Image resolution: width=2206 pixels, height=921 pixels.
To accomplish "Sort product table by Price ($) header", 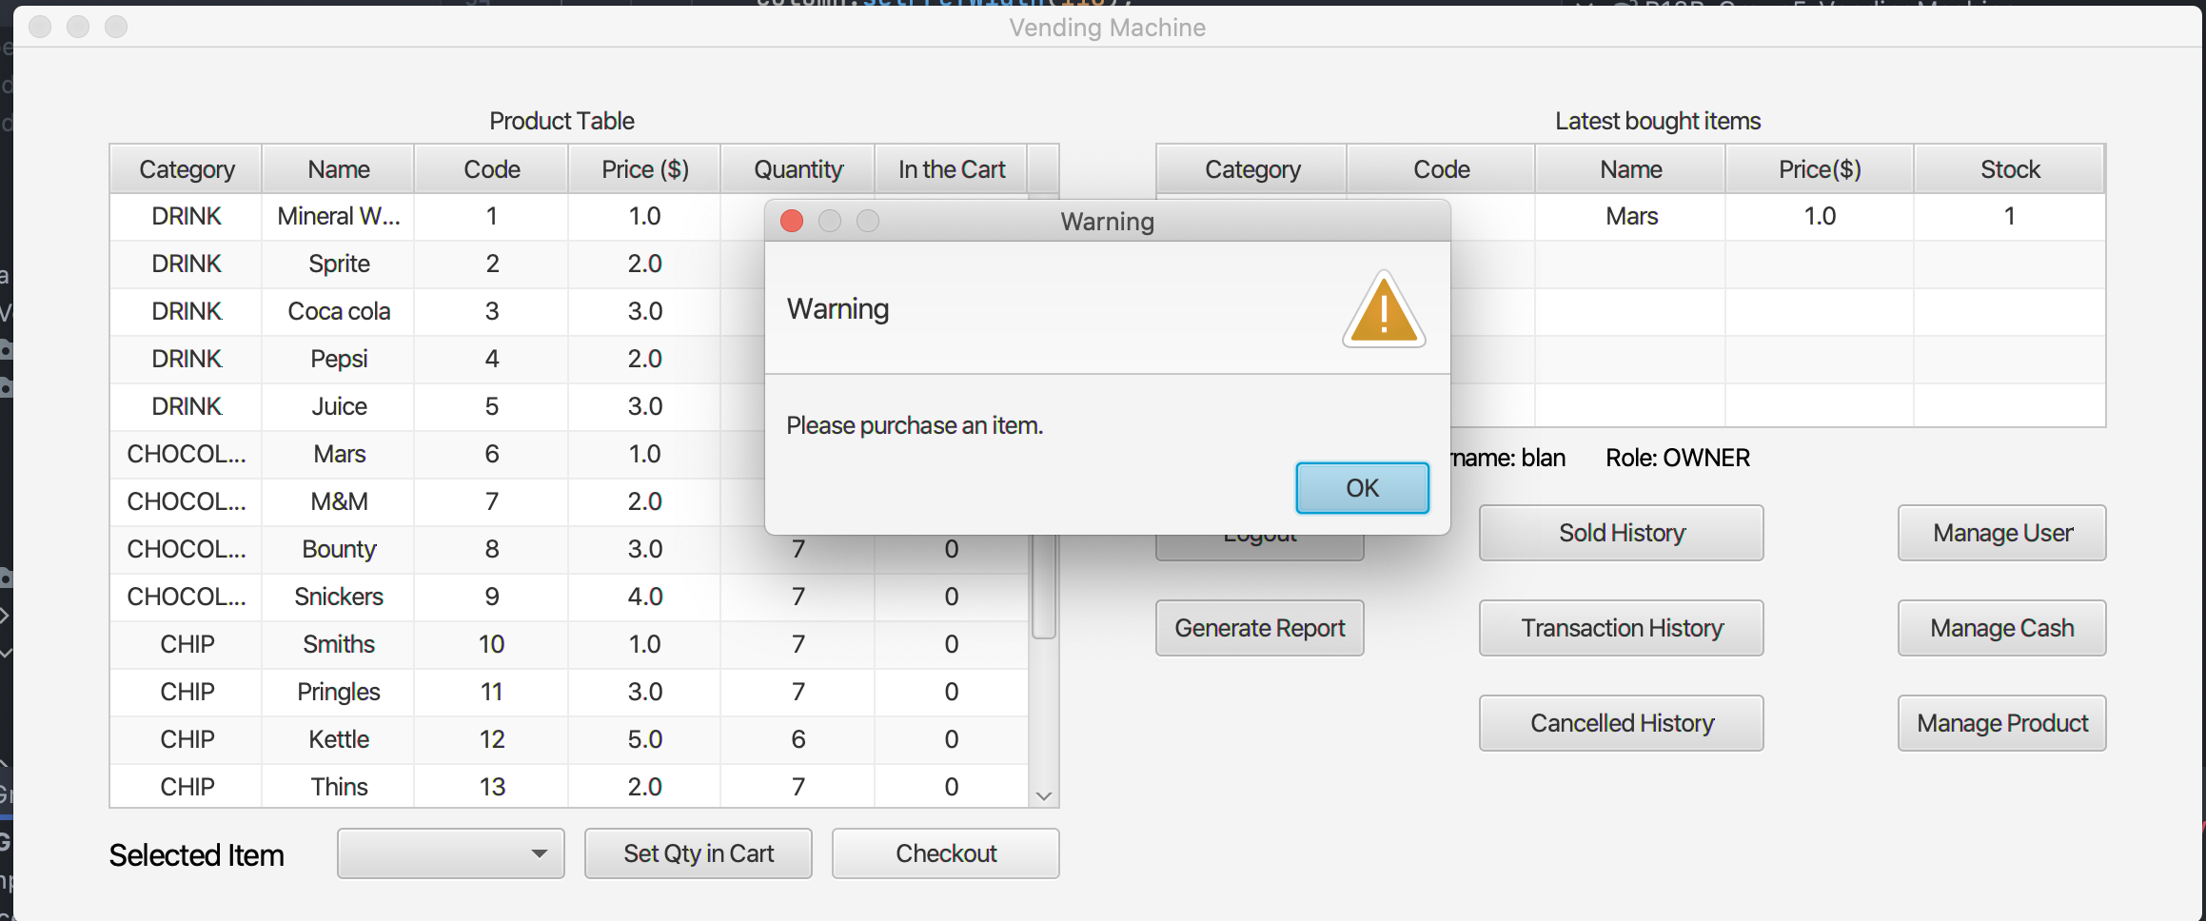I will [x=644, y=169].
